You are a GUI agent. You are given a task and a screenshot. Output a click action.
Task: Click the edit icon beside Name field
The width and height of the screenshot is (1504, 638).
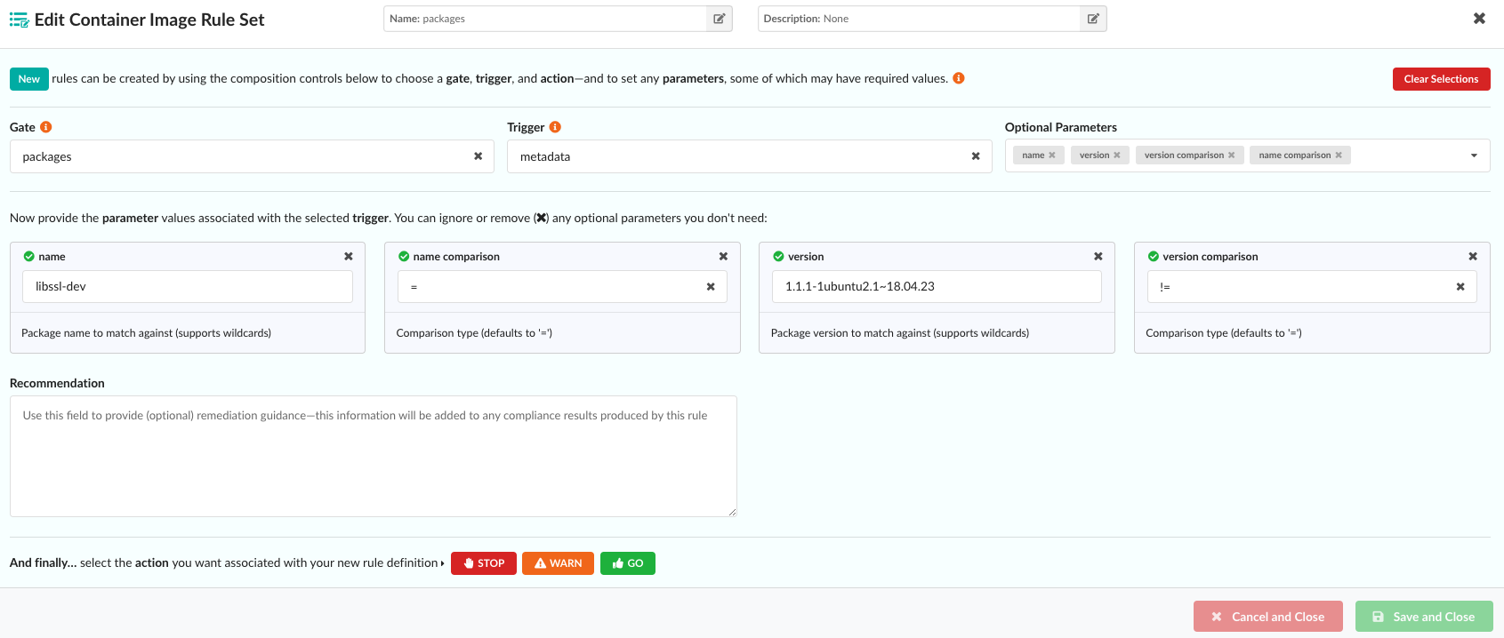(x=719, y=19)
